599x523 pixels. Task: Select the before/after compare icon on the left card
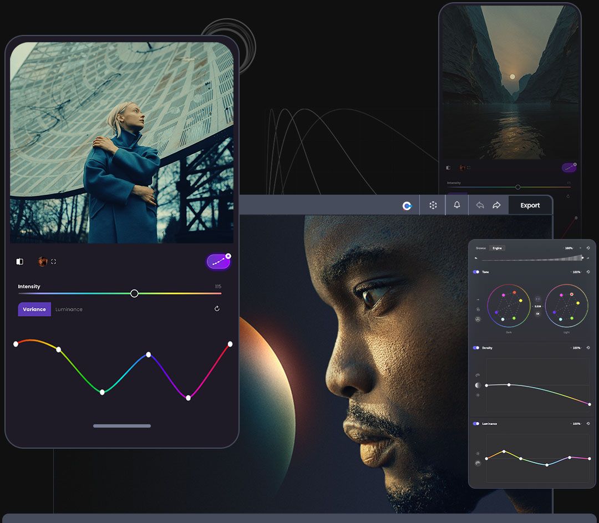20,262
